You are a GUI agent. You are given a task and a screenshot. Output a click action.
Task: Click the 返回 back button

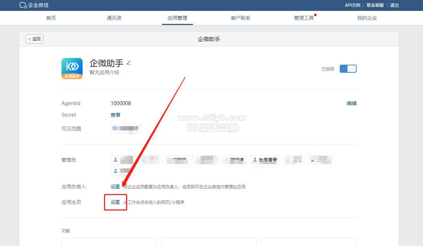click(x=34, y=39)
